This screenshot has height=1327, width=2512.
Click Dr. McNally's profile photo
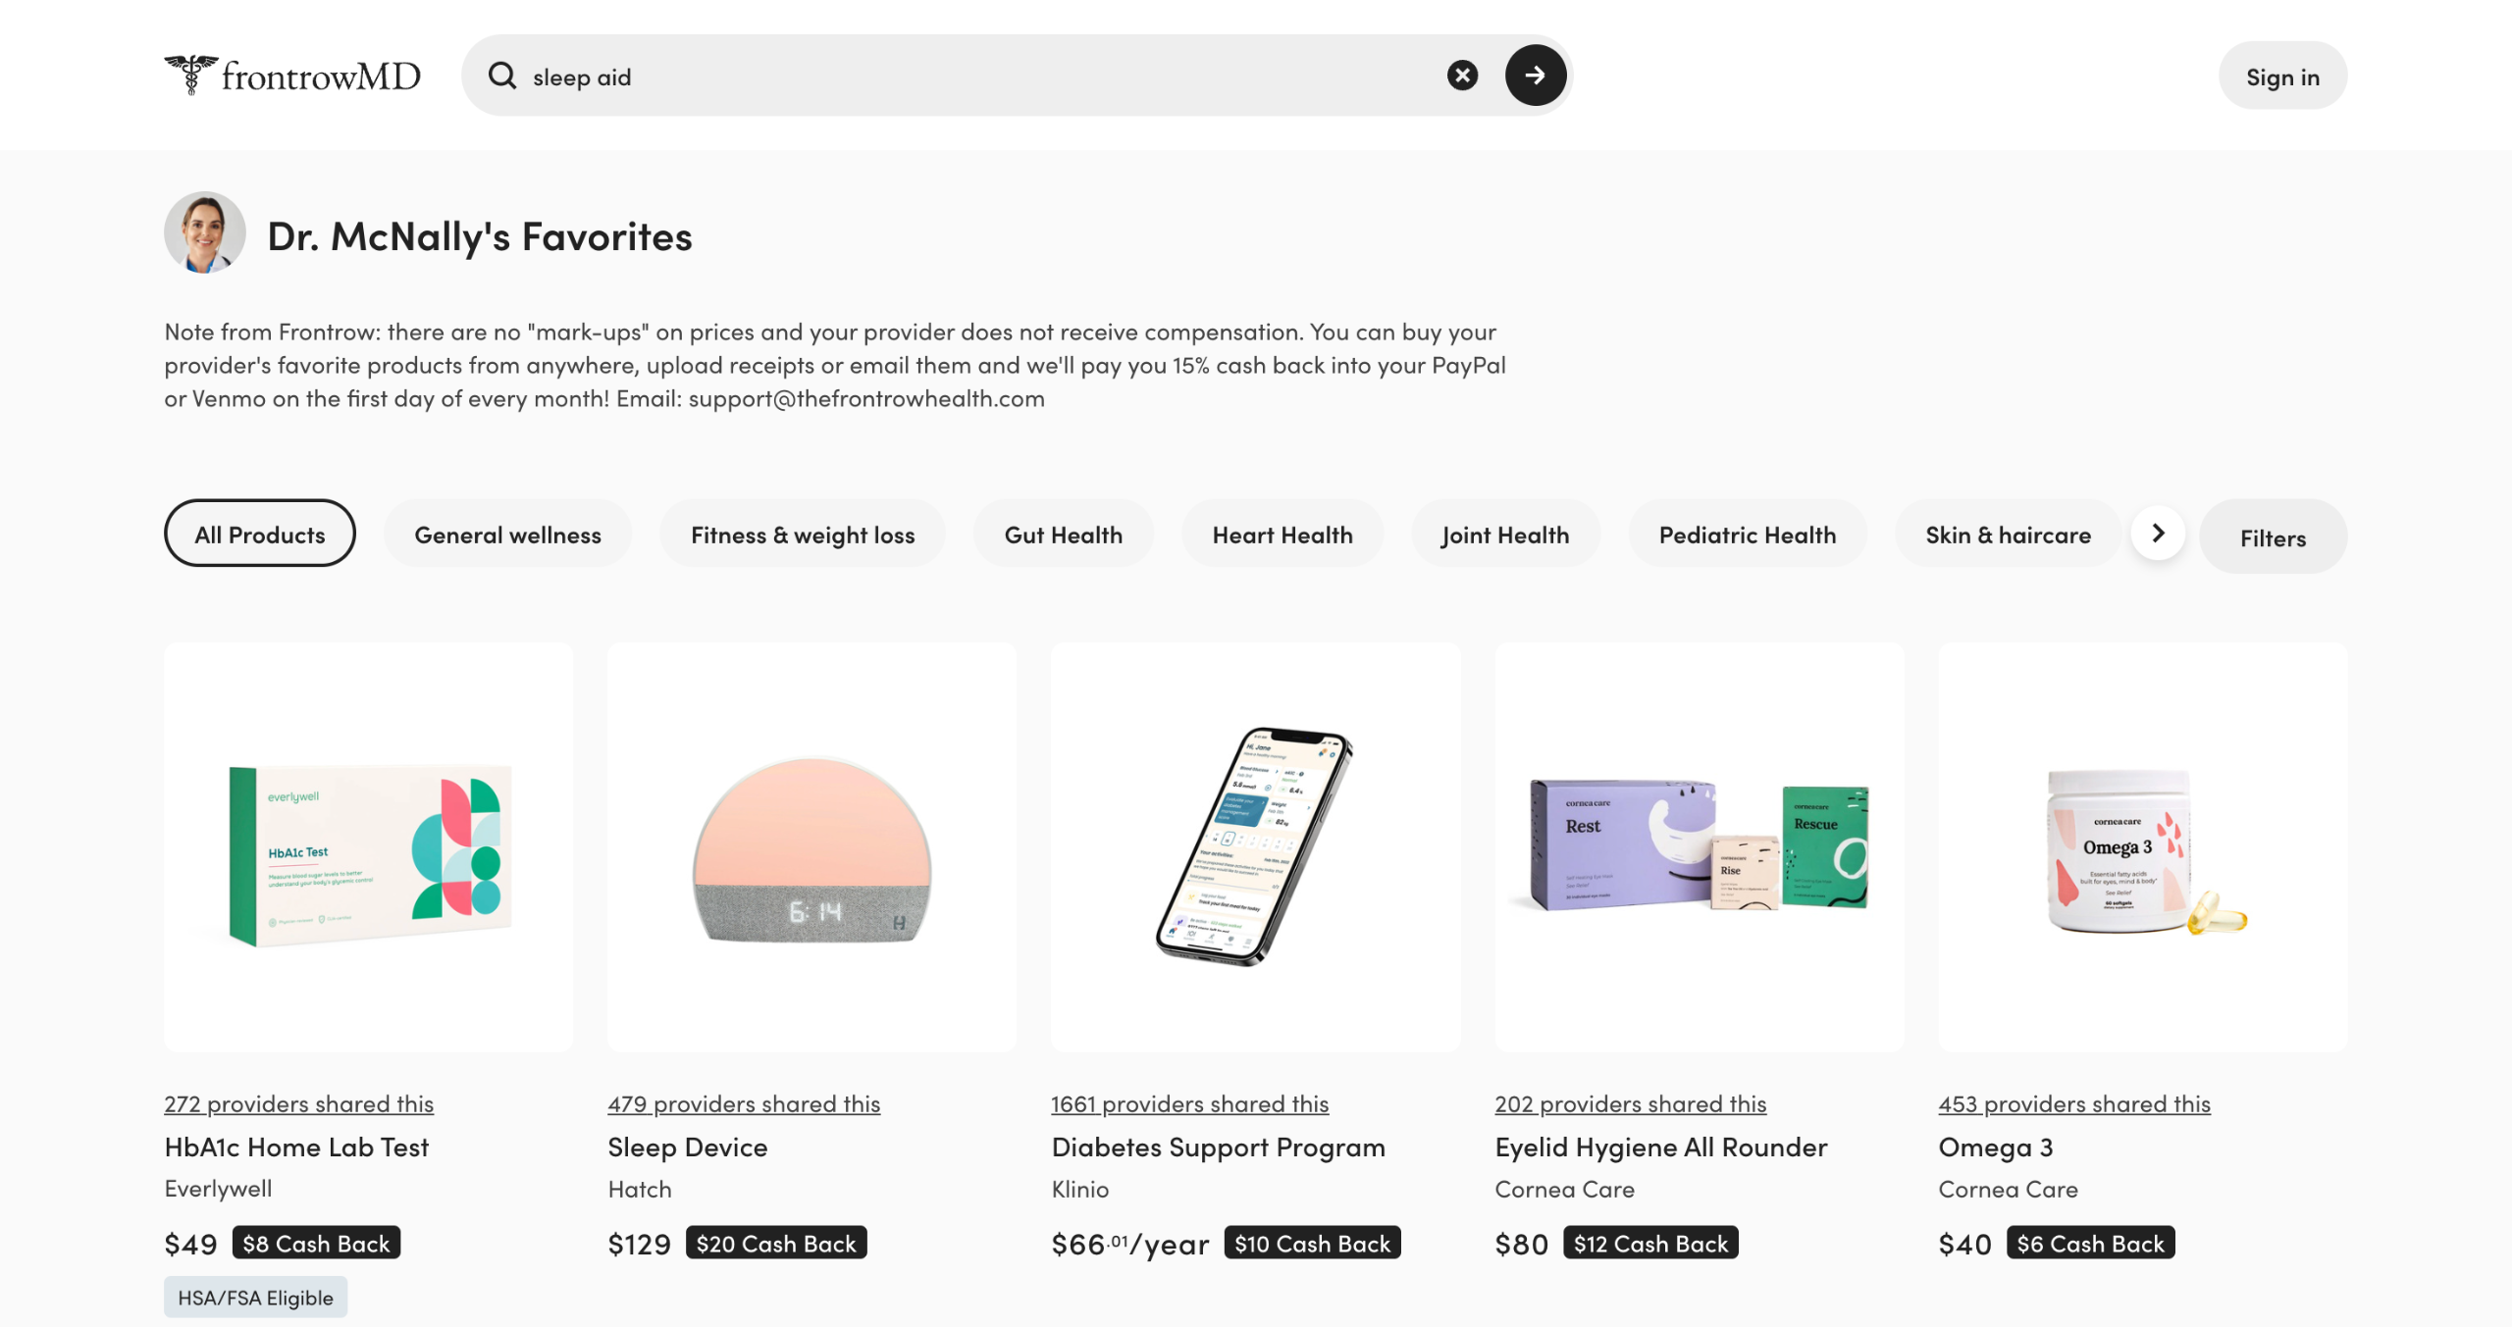tap(204, 232)
